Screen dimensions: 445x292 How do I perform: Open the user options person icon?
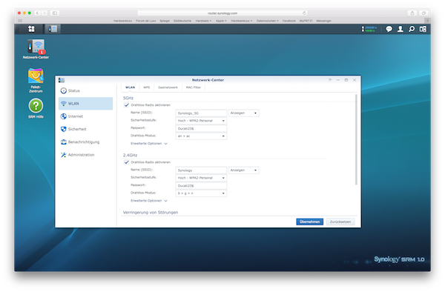pos(400,29)
